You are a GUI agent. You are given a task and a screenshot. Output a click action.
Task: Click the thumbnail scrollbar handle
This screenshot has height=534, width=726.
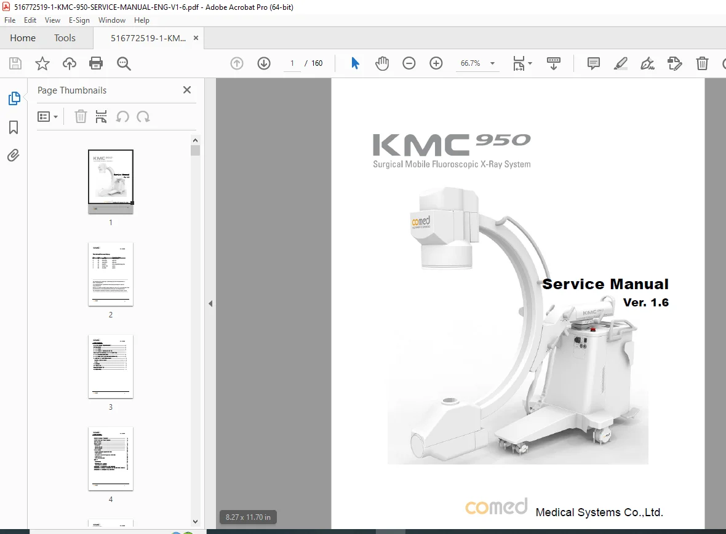196,151
